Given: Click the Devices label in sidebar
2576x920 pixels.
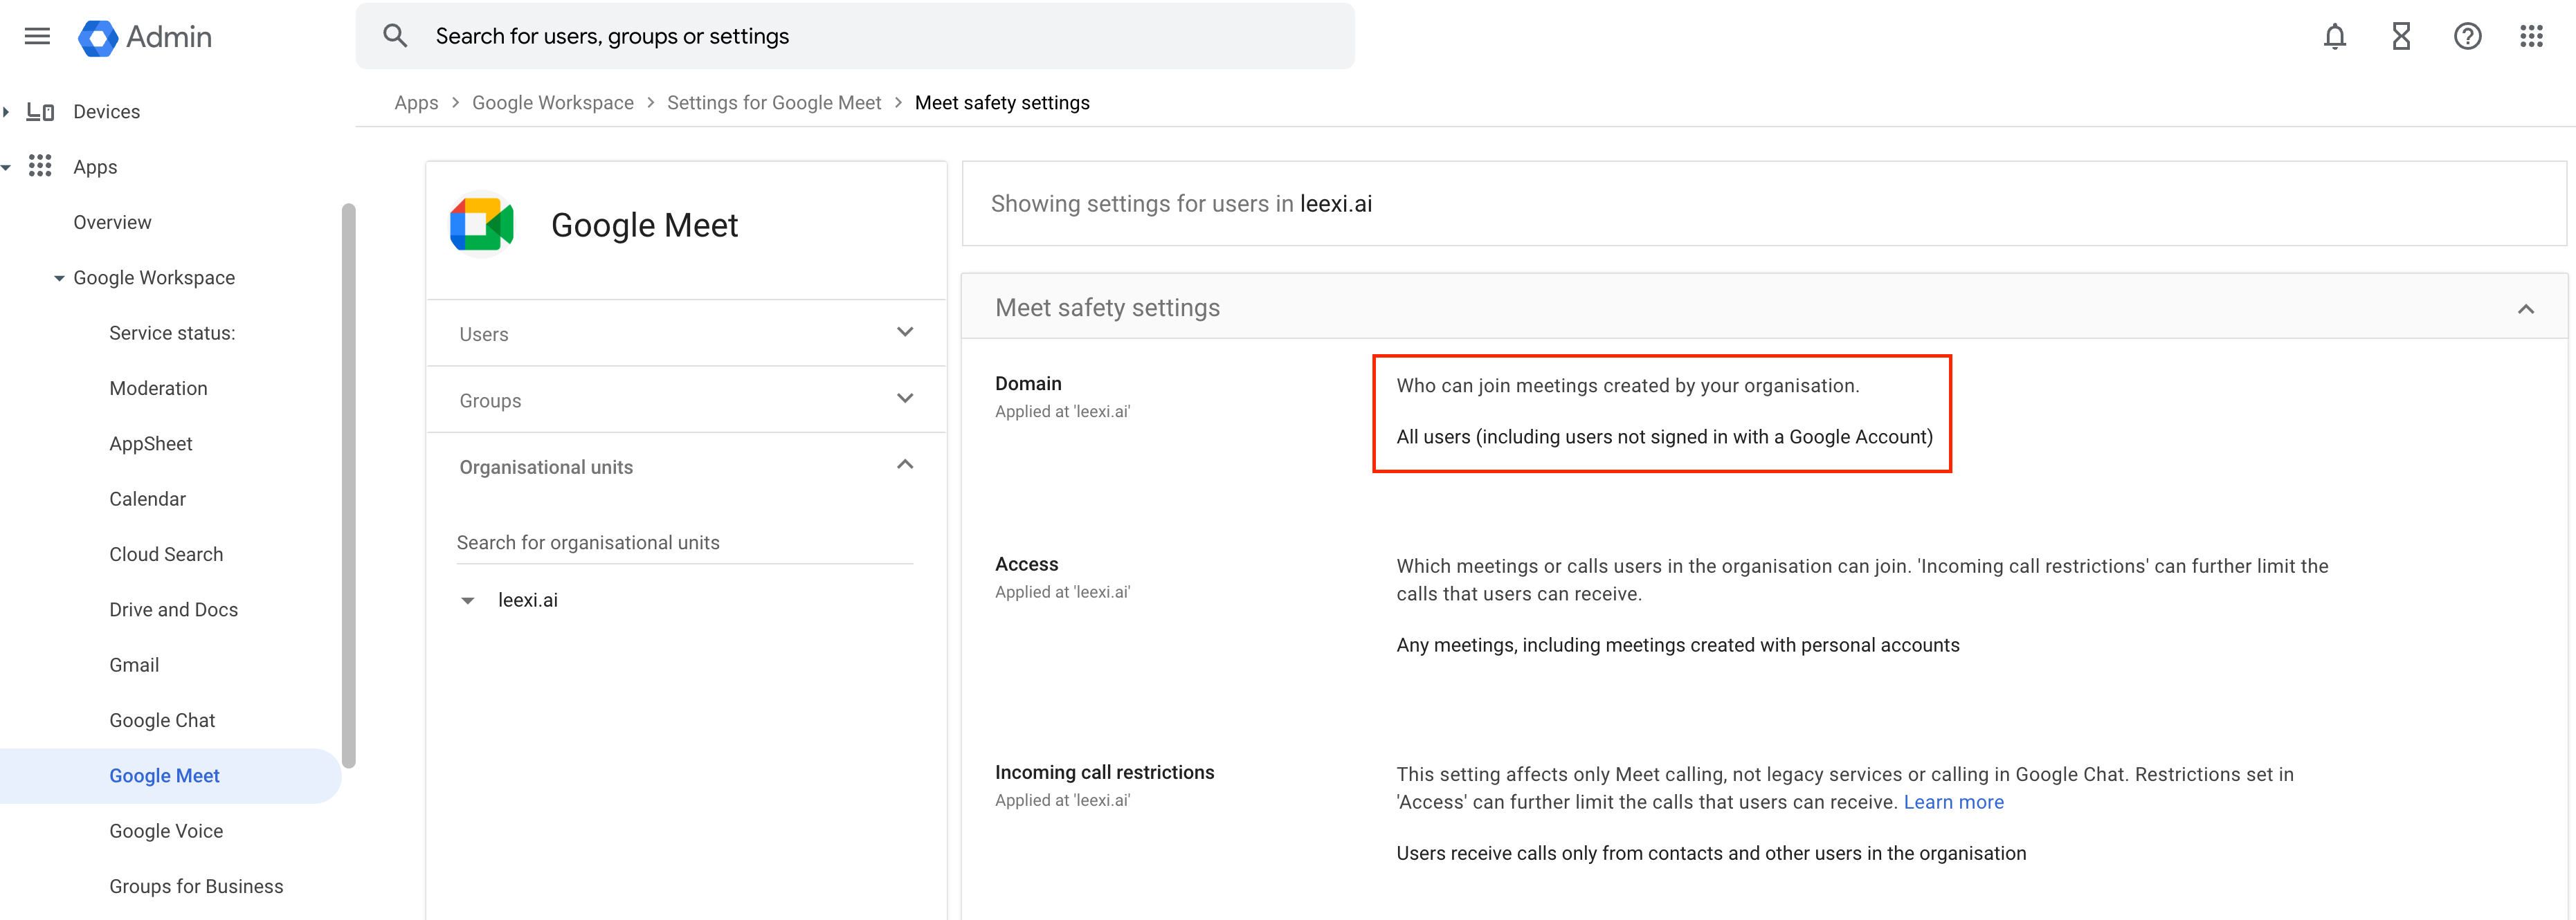Looking at the screenshot, I should coord(106,111).
